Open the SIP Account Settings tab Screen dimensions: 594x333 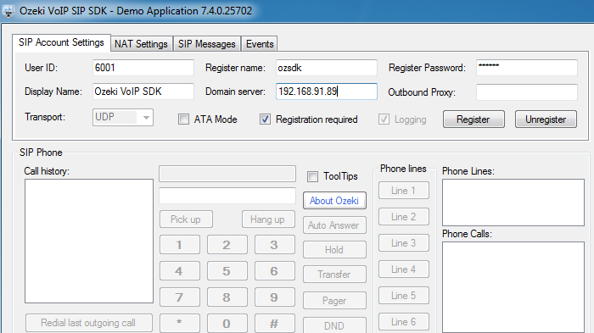click(x=61, y=42)
